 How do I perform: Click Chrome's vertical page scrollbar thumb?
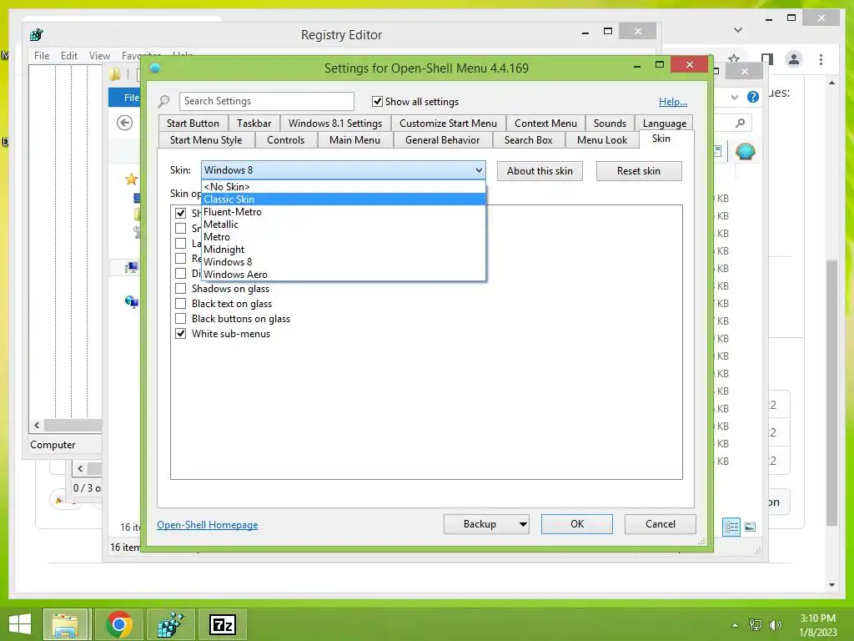[x=831, y=392]
